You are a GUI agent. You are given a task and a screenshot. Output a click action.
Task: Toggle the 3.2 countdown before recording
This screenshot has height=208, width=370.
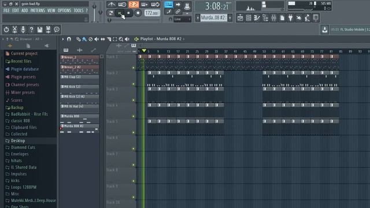[x=134, y=4]
